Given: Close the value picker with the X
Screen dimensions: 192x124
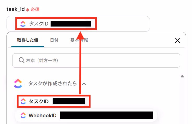Looking at the screenshot, I should click(177, 40).
